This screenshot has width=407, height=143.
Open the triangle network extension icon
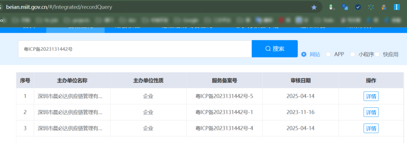pyautogui.click(x=371, y=7)
